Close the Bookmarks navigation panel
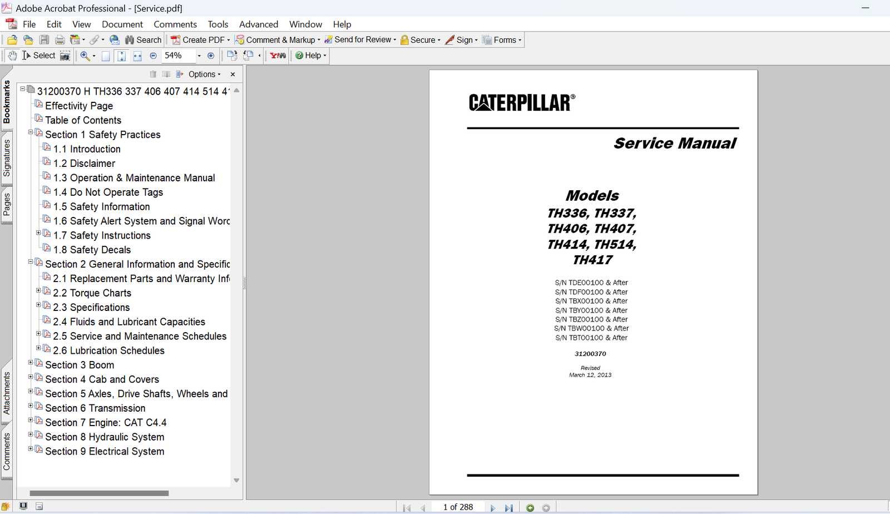Screen dimensions: 890x514 point(233,74)
